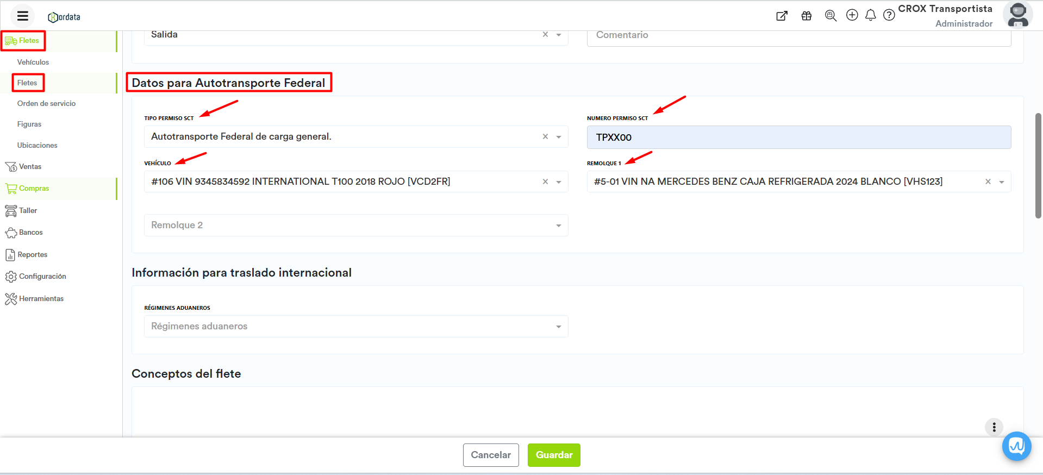Open the user avatar profile

(1017, 15)
